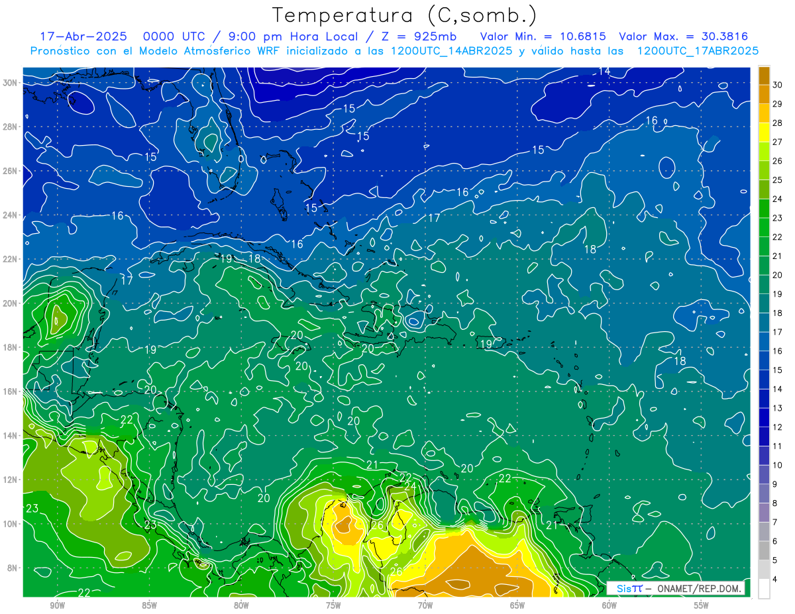Viewport: 795px width, 614px height.
Task: Click the purple legend band between 8 and 9
Action: point(764,493)
